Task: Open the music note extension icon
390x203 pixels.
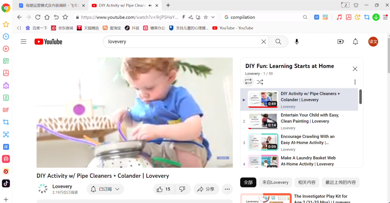Action: coord(339,17)
